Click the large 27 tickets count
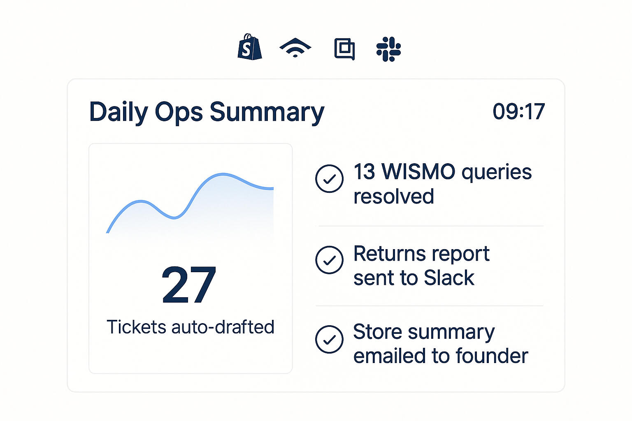This screenshot has width=632, height=421. (189, 285)
